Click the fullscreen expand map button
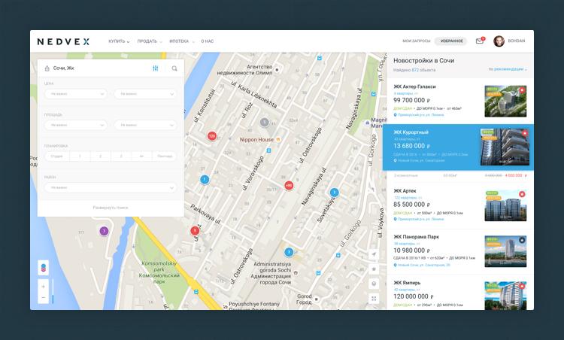The image size is (564, 340). [374, 299]
